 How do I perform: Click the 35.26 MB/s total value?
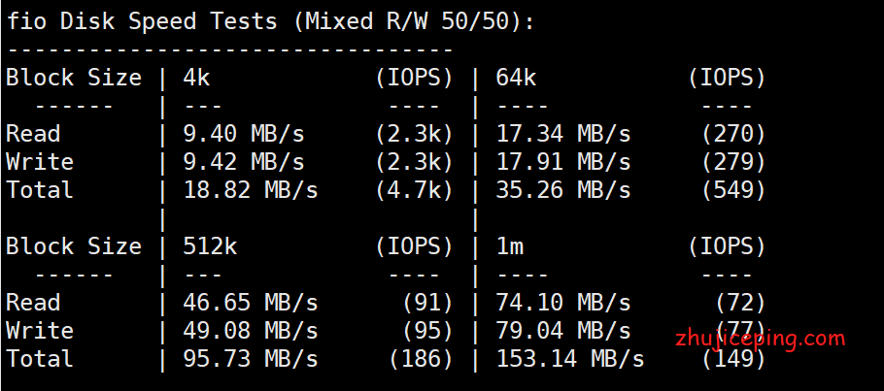pyautogui.click(x=563, y=190)
